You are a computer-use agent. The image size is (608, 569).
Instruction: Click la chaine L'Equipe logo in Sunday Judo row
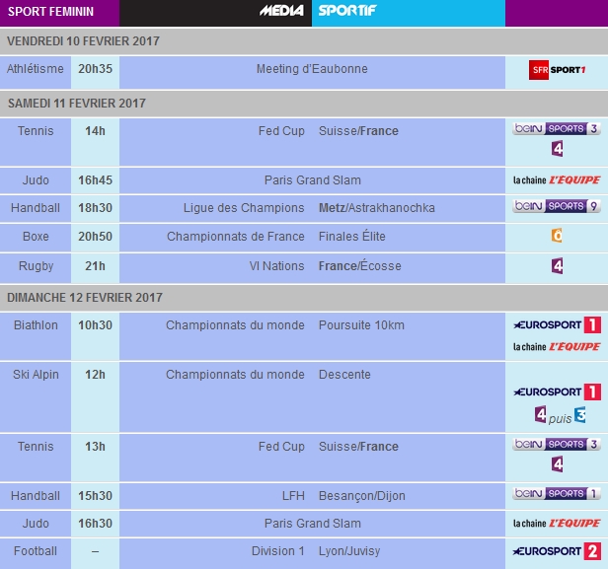coord(557,524)
